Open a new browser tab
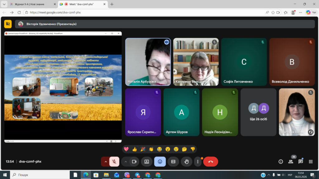The width and height of the screenshot is (319, 179). pos(112,4)
